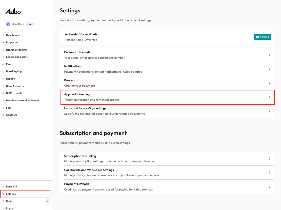Image resolution: width=281 pixels, height=210 pixels.
Task: Open Notifications via its chevron arrow
Action: click(x=270, y=69)
